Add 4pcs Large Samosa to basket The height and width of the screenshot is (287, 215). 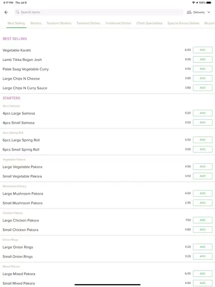[x=203, y=113]
